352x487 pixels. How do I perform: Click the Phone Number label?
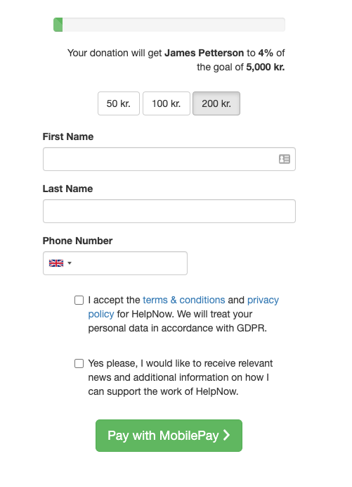pyautogui.click(x=77, y=241)
